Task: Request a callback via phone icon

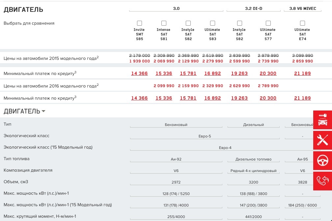Action: pyautogui.click(x=322, y=181)
